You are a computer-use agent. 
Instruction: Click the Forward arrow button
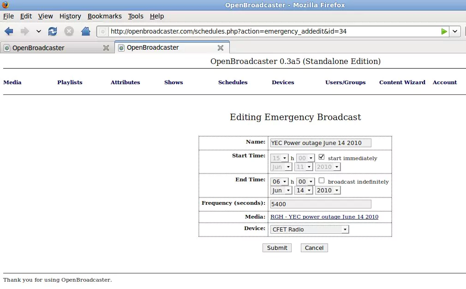(24, 31)
